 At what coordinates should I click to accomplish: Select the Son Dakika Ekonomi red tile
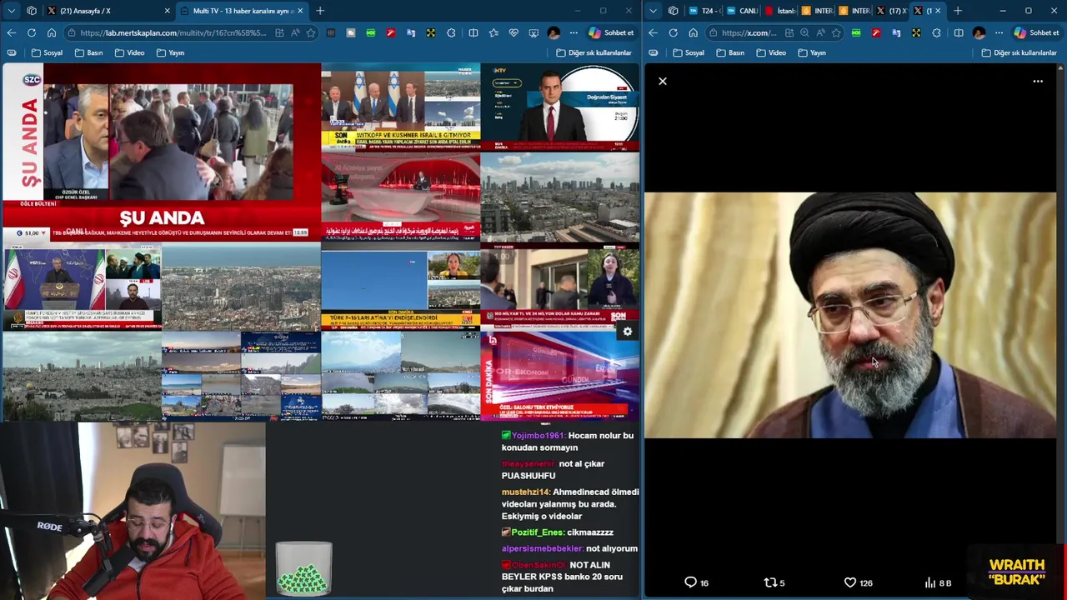pyautogui.click(x=559, y=376)
